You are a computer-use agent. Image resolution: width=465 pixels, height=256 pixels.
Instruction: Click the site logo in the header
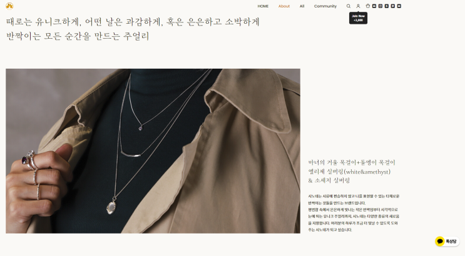coord(9,6)
